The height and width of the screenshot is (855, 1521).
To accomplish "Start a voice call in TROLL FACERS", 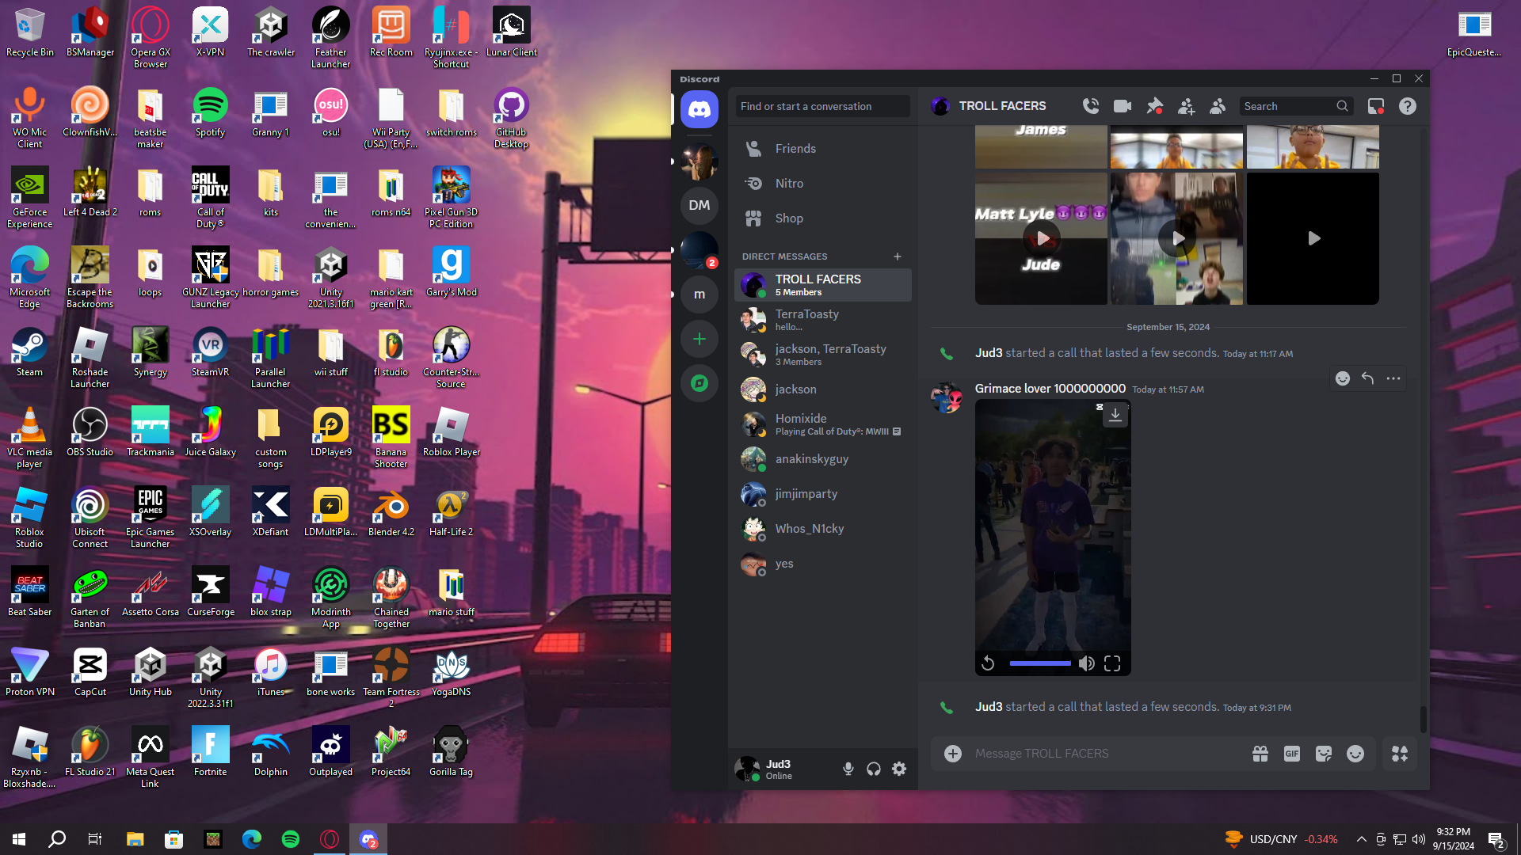I will tap(1091, 106).
